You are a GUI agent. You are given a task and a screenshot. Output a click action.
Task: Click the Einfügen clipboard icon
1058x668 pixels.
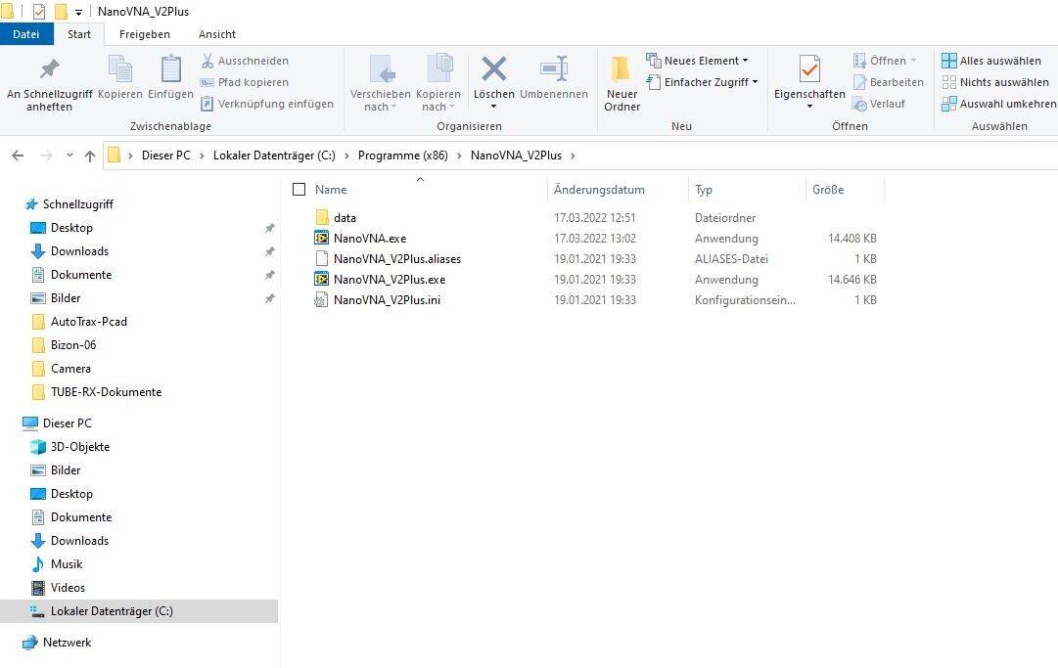170,69
